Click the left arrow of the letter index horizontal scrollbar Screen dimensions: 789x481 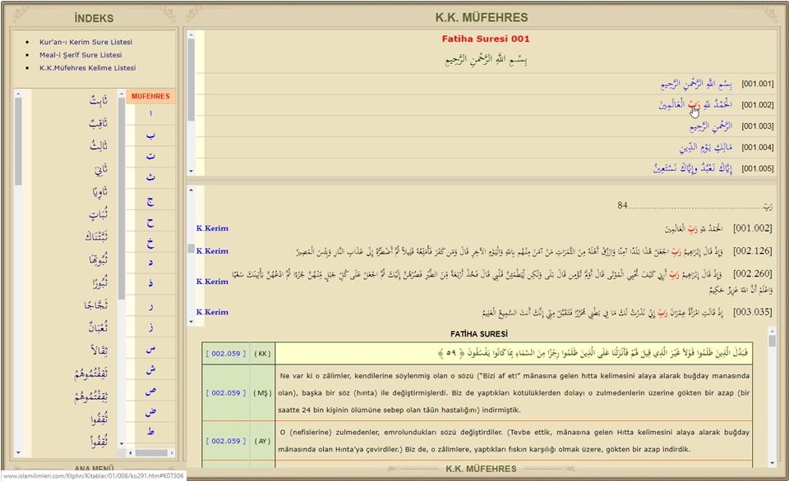point(131,453)
